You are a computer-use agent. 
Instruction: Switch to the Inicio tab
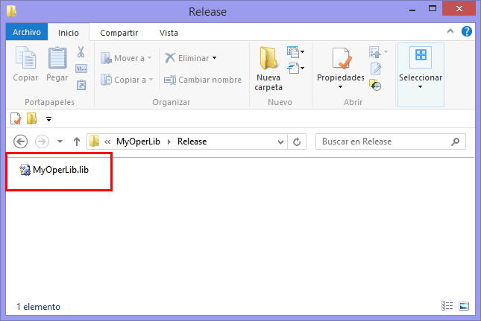(69, 33)
